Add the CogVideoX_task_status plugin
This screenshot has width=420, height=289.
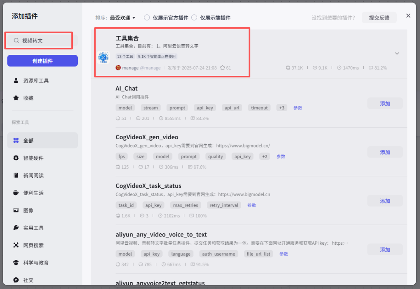tap(385, 201)
